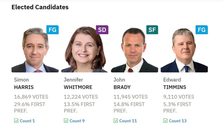Open the Count 11 link

tap(128, 121)
